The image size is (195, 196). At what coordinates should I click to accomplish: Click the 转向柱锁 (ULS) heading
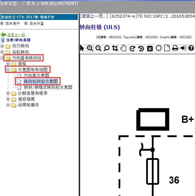100,27
